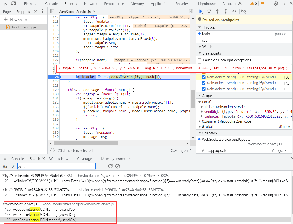The width and height of the screenshot is (293, 224).
Task: Uncheck the line 153 breakpoint checkbox
Action: click(203, 89)
